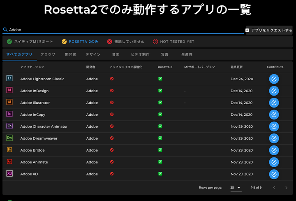296x201 pixels.
Task: Click the Adobe XD Xd icon
Action: 9,173
